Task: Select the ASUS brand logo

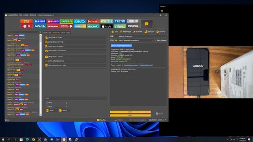Action: [133, 21]
